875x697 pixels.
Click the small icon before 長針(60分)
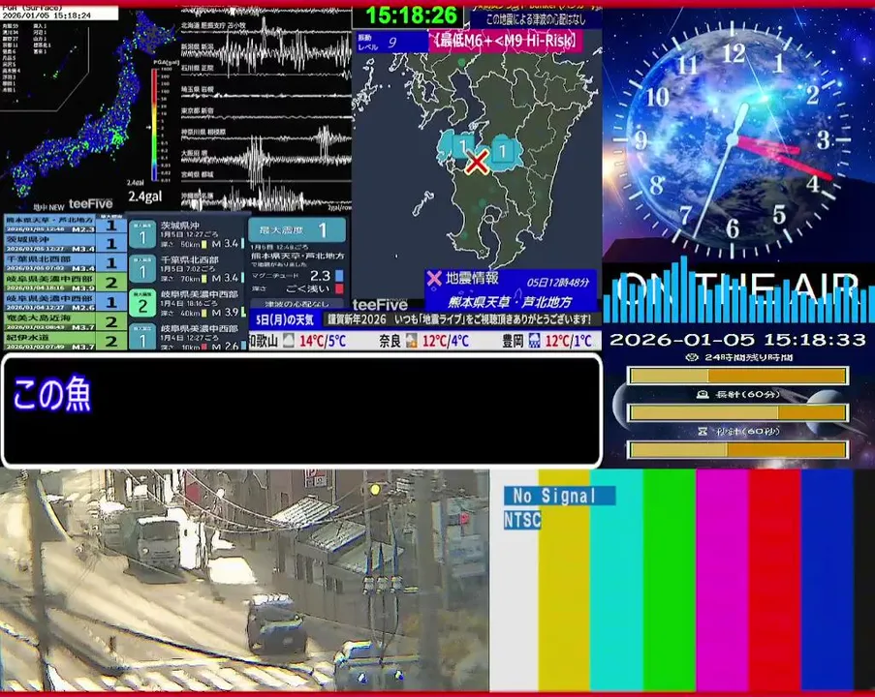703,394
